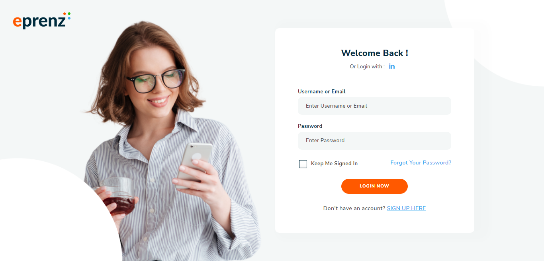544x261 pixels.
Task: Tick the Keep Me Signed In checkbox
Action: (x=303, y=164)
